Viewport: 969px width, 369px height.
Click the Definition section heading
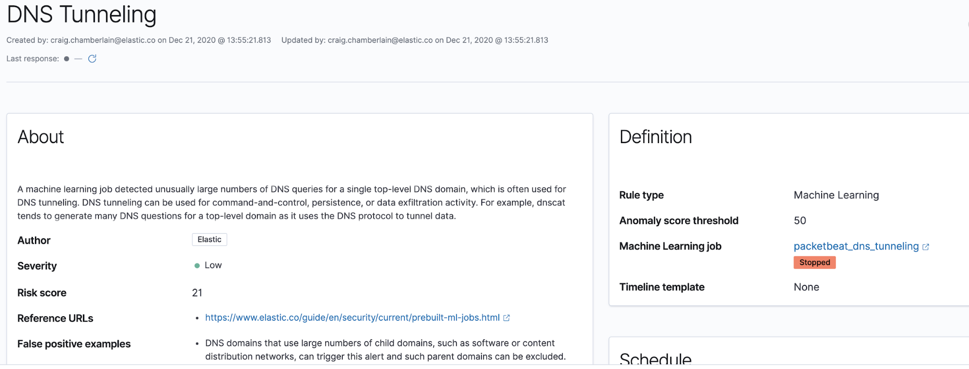click(655, 137)
